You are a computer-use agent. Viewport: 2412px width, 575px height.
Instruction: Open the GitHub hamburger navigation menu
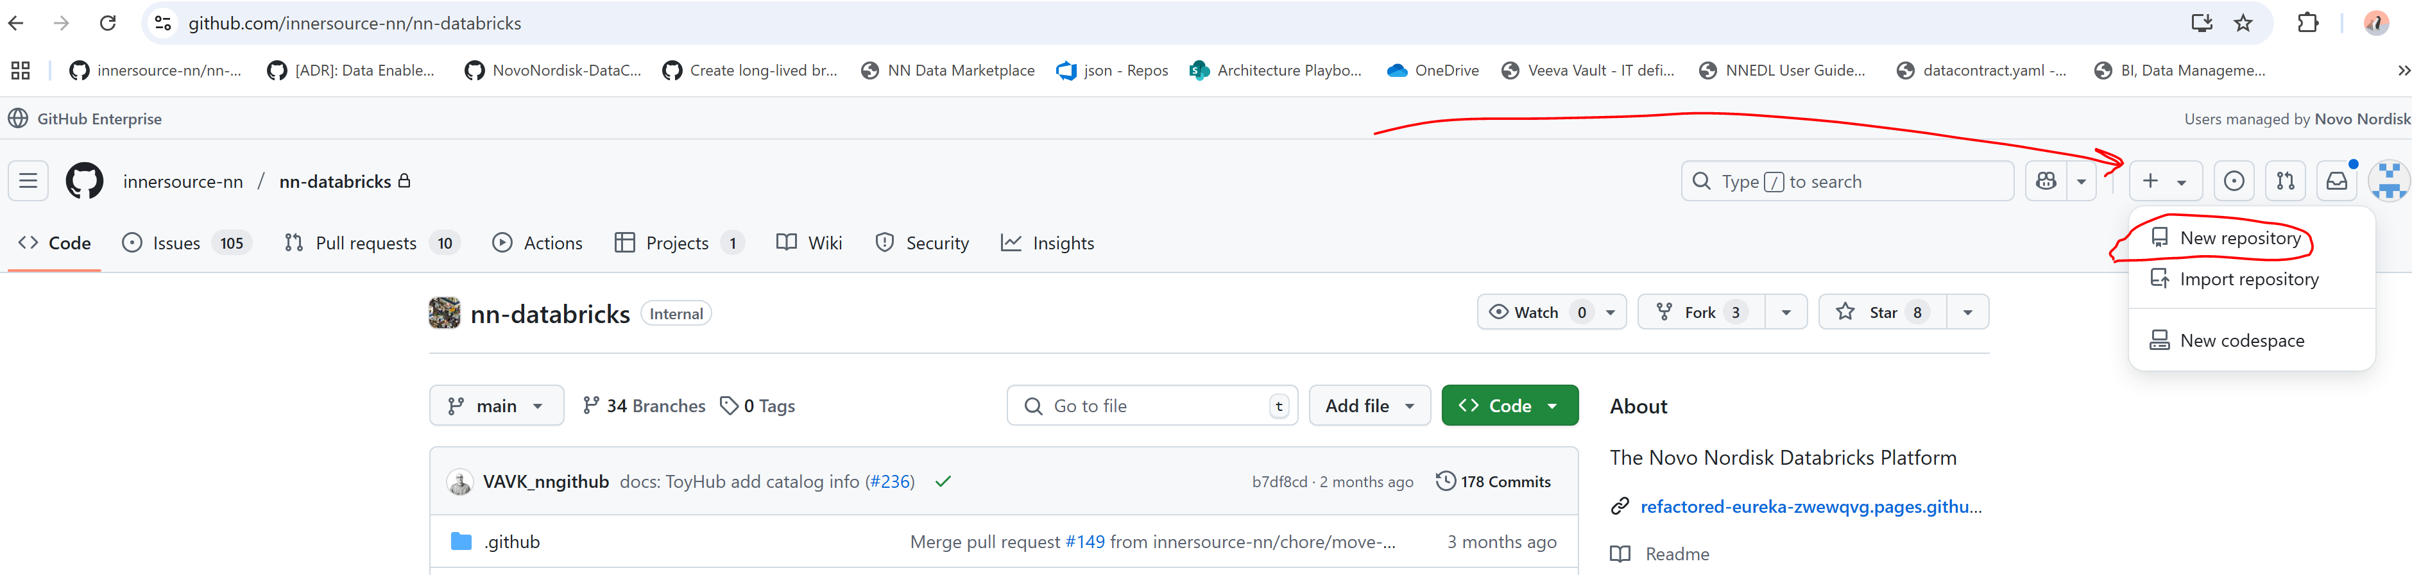[x=28, y=180]
